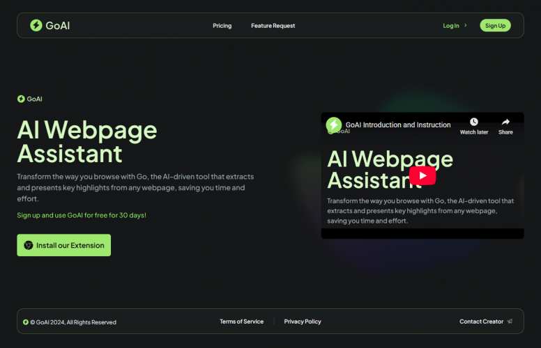Click the Contact Creator link
Screen dimensions: 541x348
pos(481,322)
